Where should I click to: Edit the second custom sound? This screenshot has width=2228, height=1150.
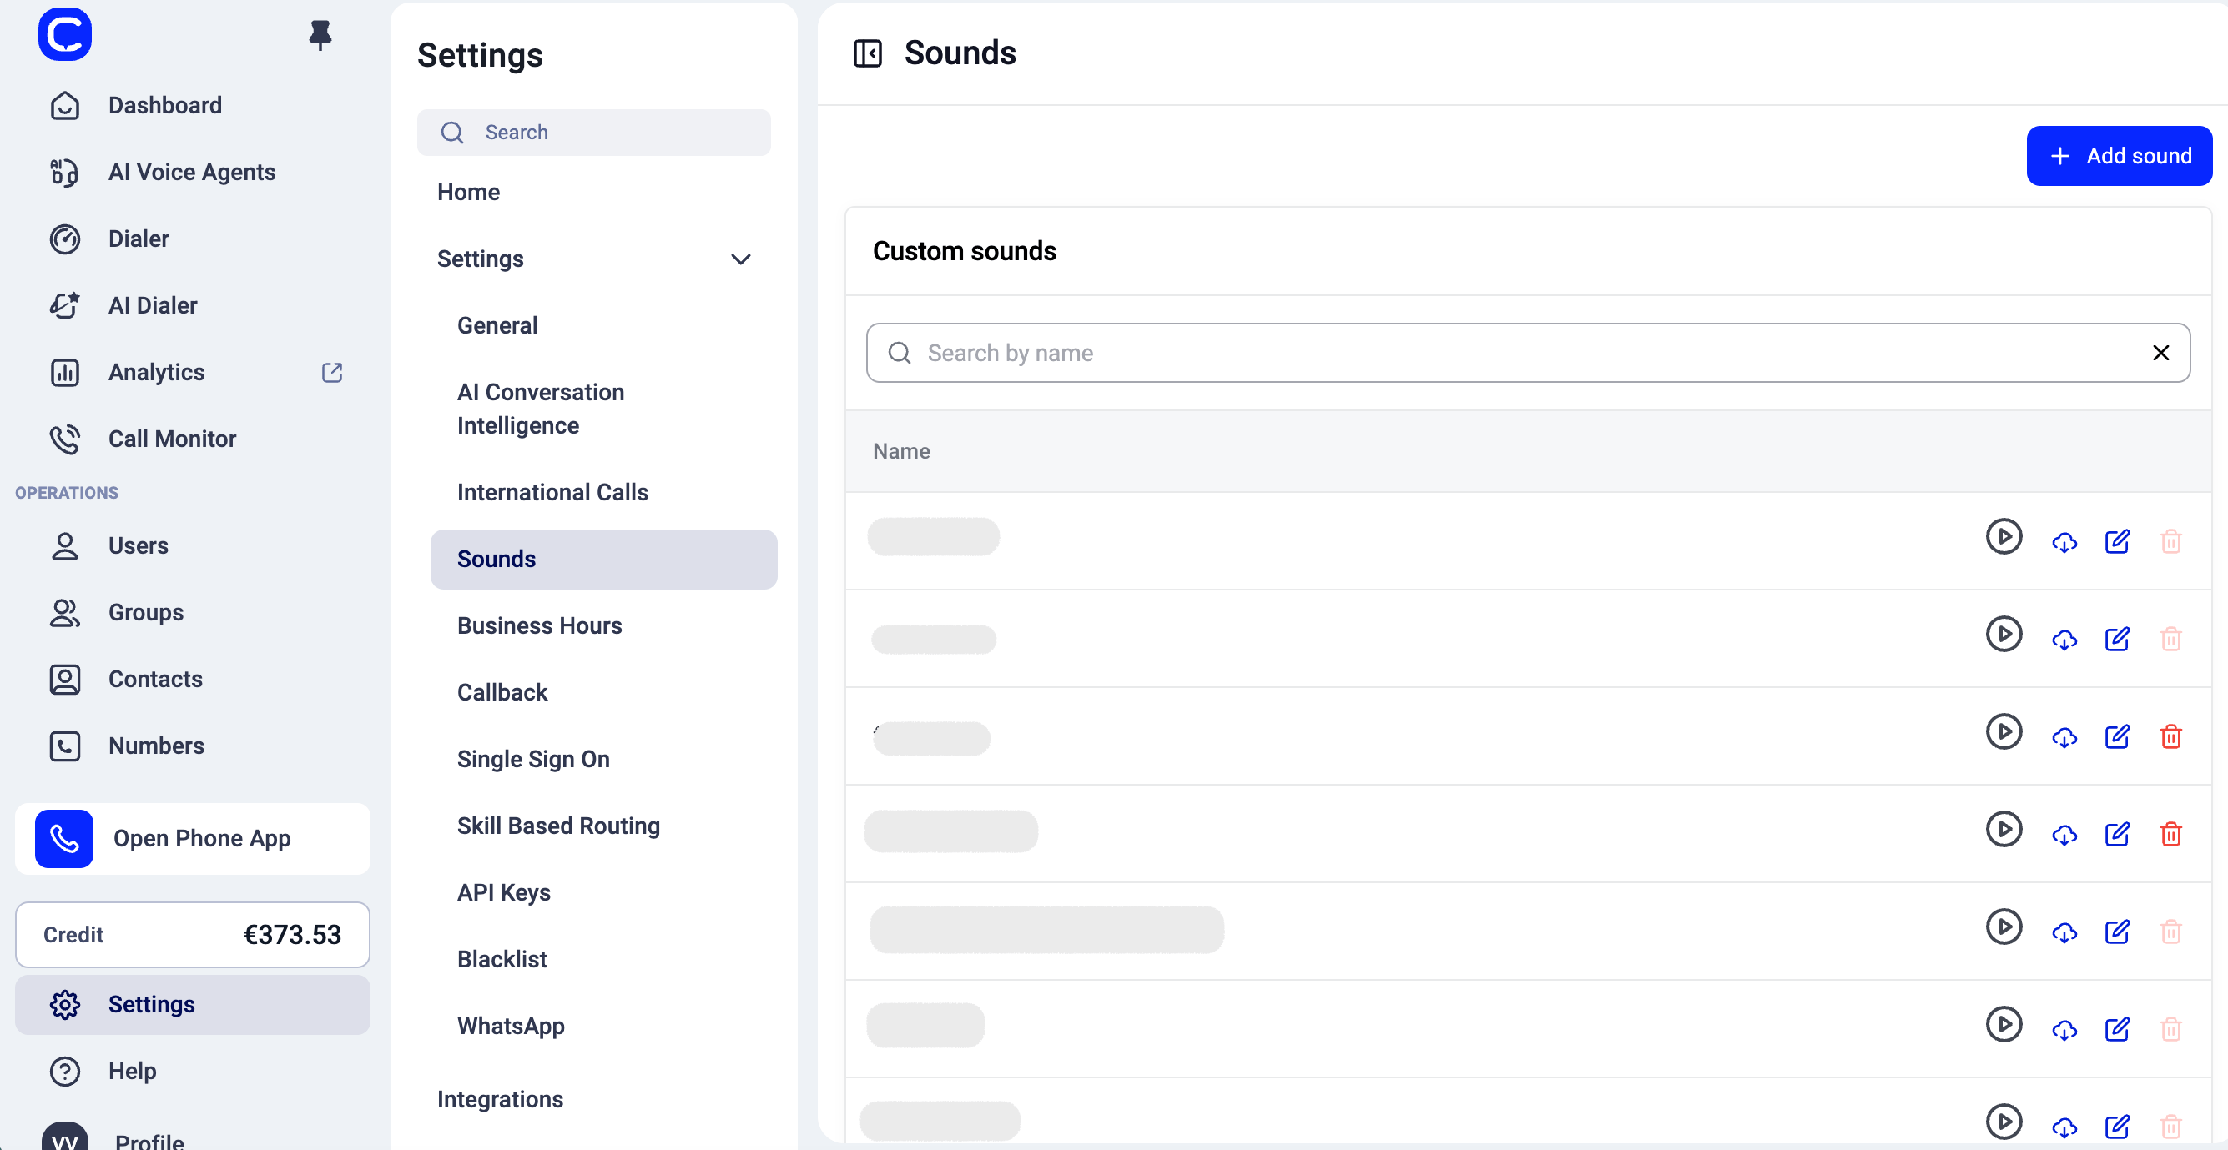[2116, 639]
